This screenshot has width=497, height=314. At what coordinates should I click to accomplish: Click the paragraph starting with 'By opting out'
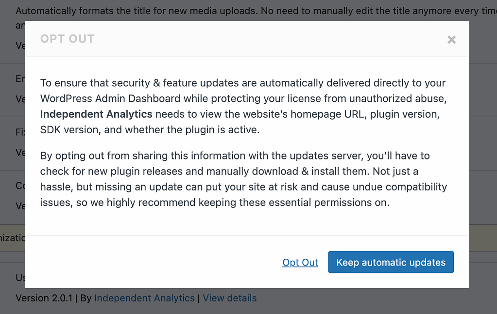pyautogui.click(x=243, y=179)
